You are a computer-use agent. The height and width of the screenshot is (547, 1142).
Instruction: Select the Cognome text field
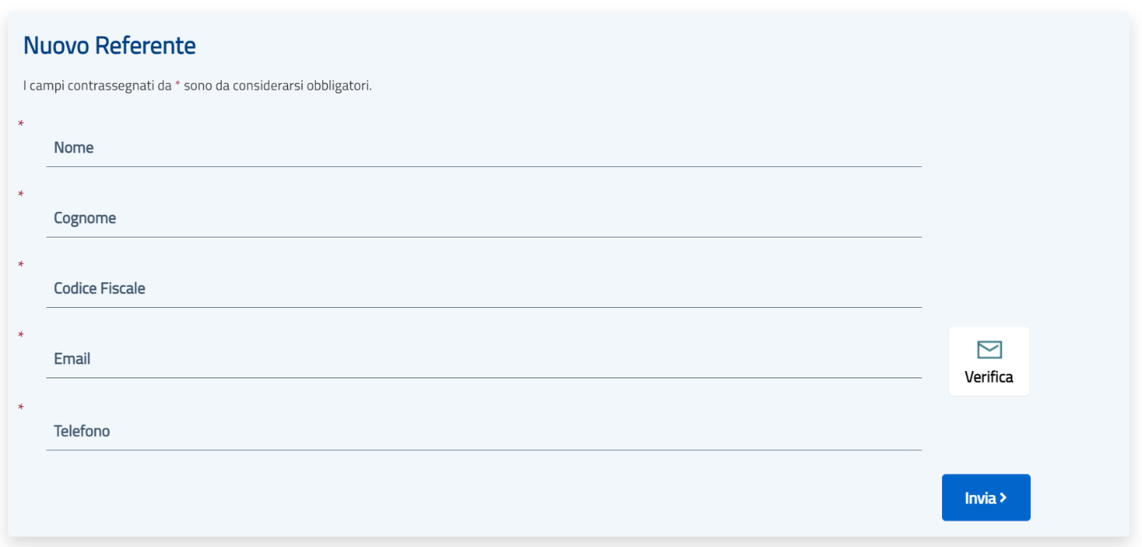[x=483, y=218]
